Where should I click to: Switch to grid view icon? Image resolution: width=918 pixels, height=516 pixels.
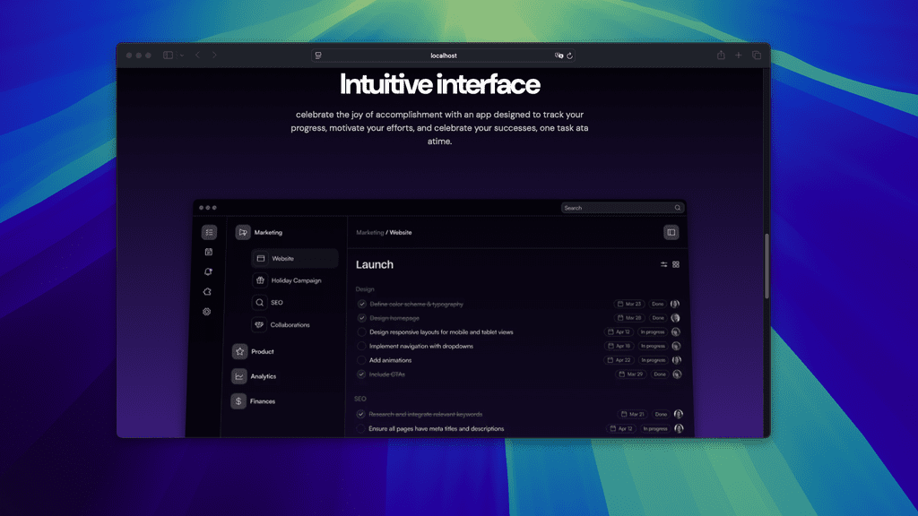[676, 264]
